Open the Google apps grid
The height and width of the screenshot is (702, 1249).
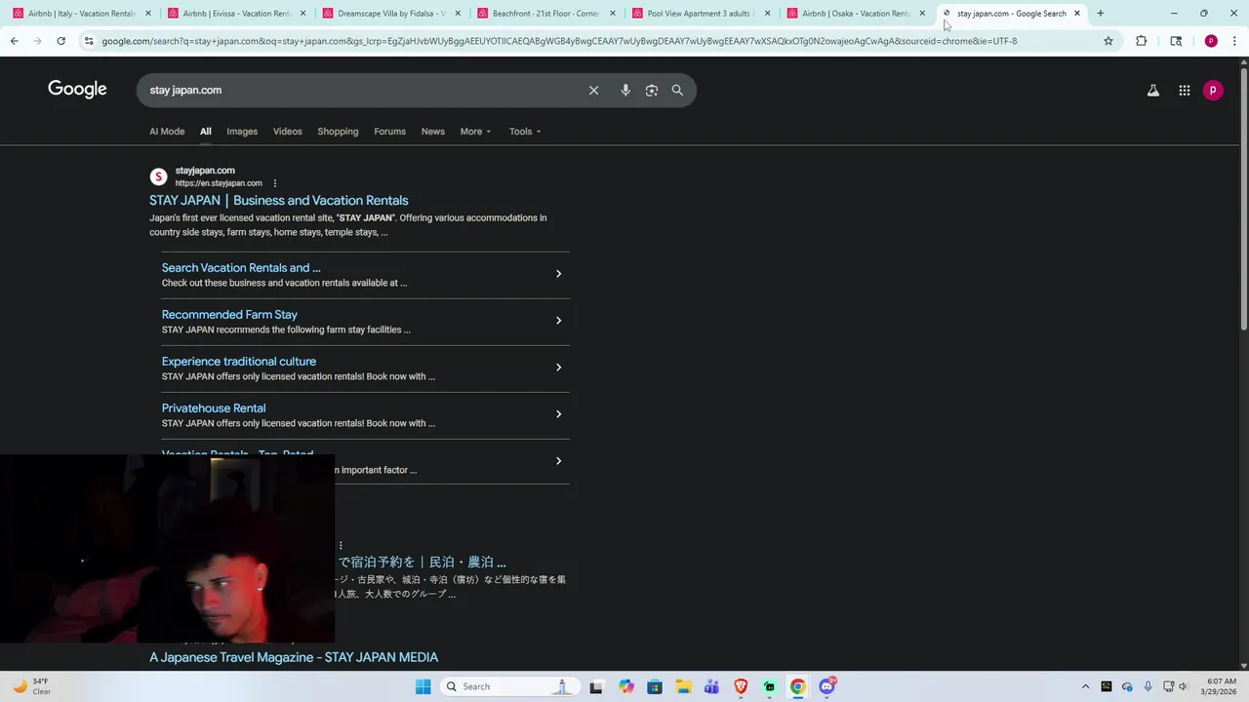tap(1184, 90)
